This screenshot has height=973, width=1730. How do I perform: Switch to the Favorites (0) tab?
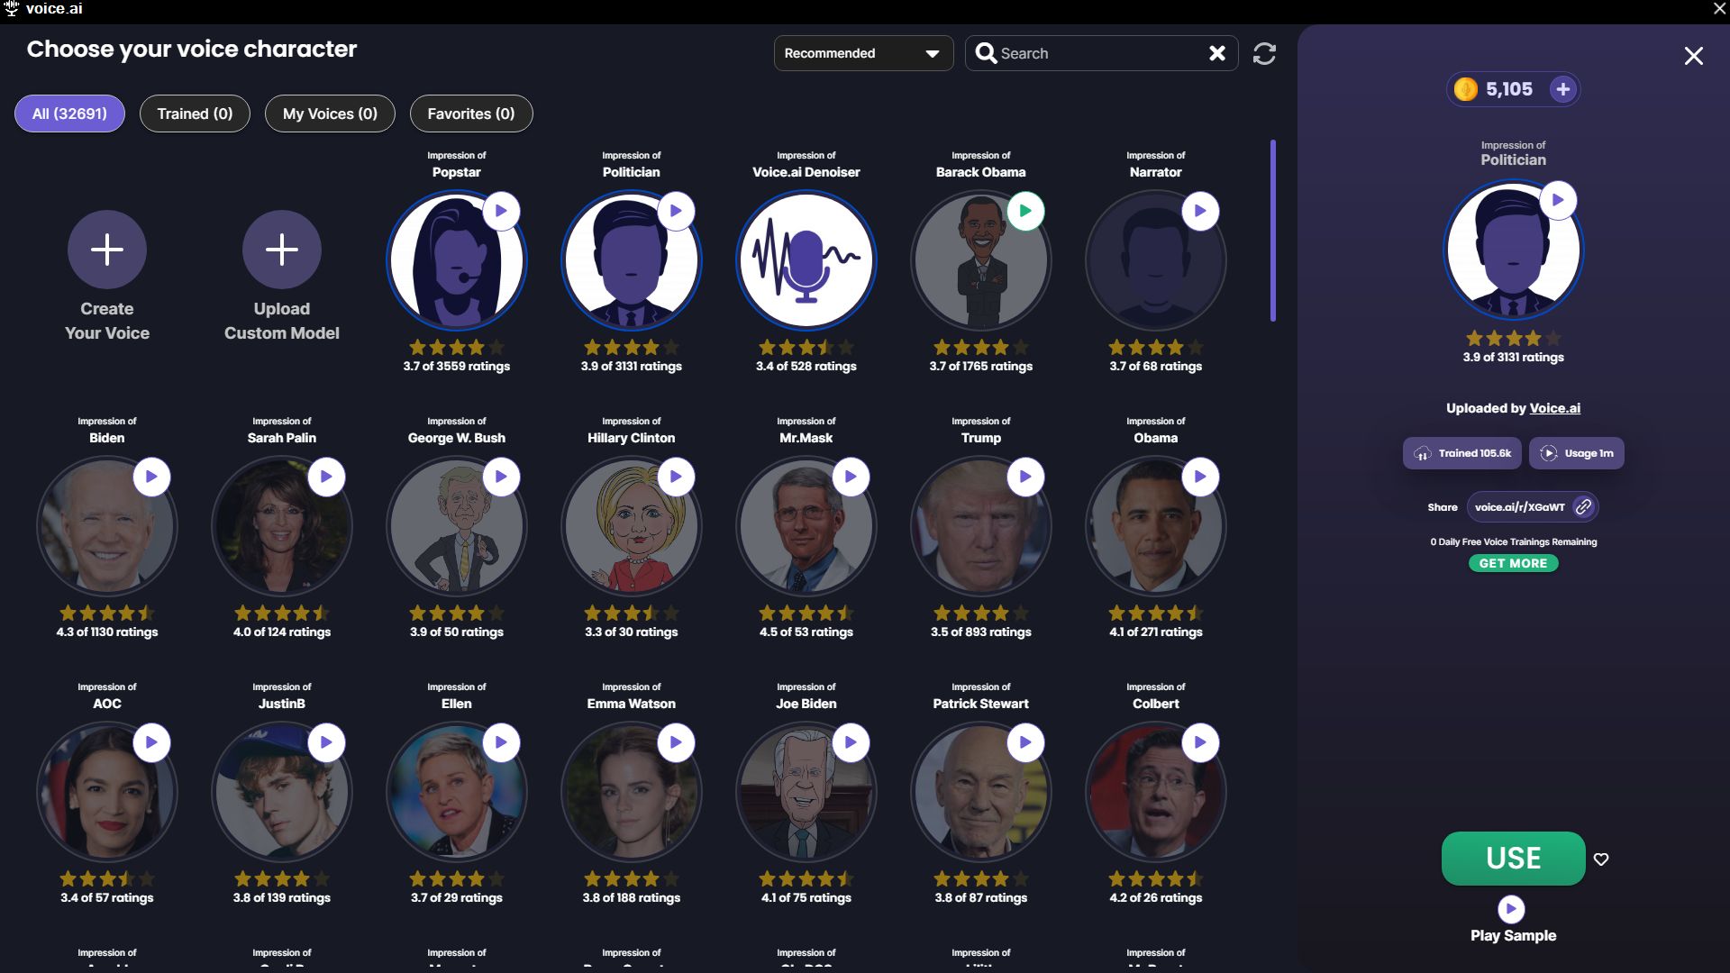(x=471, y=114)
